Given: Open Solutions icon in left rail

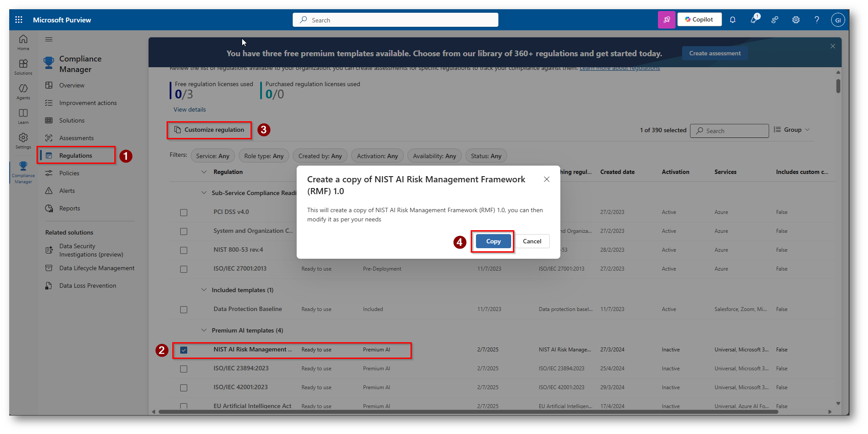Looking at the screenshot, I should point(23,67).
